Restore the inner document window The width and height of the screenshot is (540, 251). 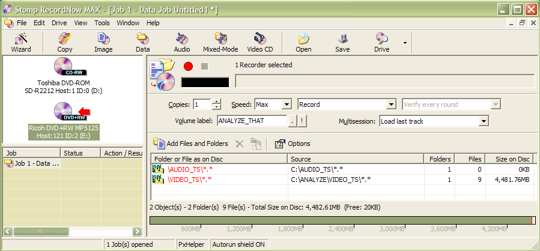[523, 23]
